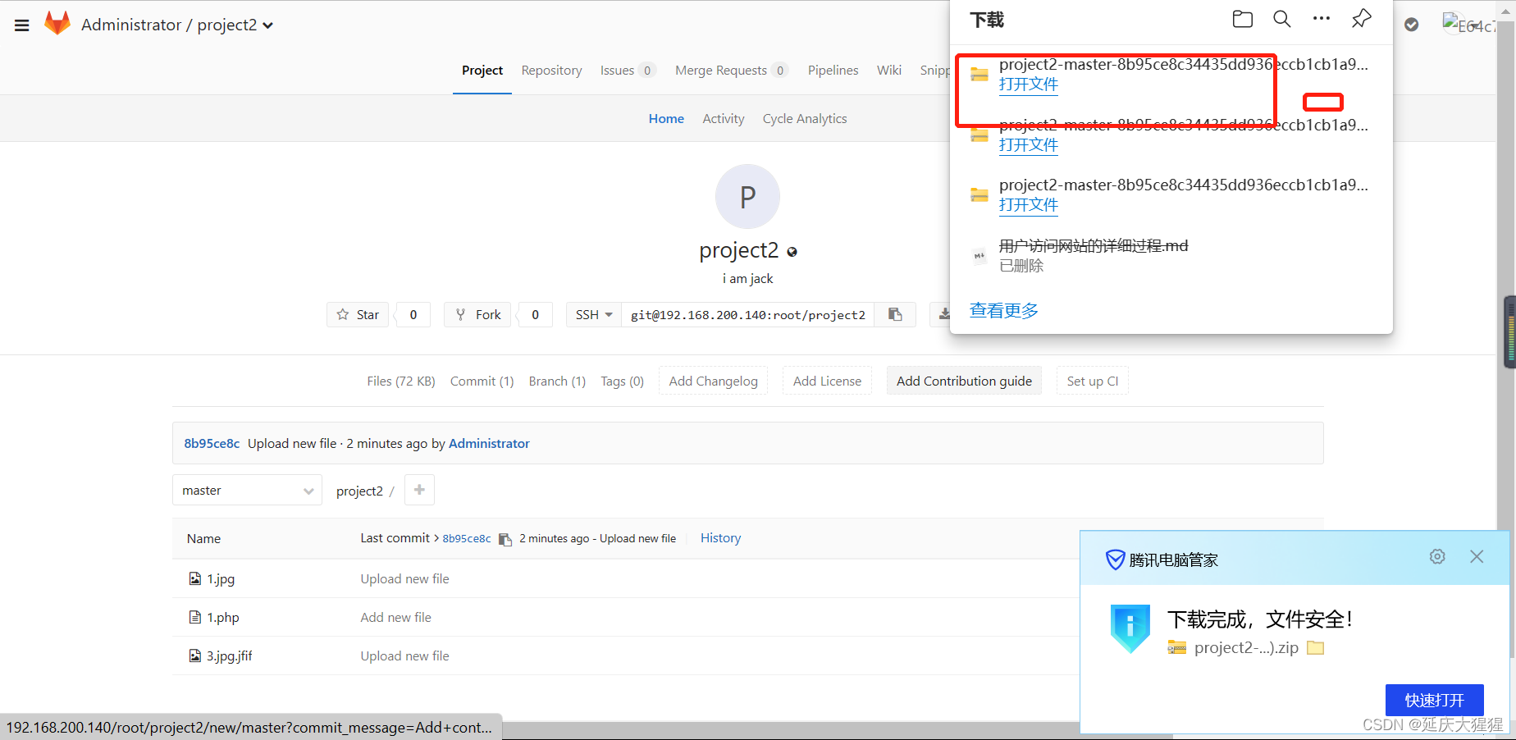Viewport: 1516px width, 740px height.
Task: Click the 1.php file icon
Action: pyautogui.click(x=195, y=617)
